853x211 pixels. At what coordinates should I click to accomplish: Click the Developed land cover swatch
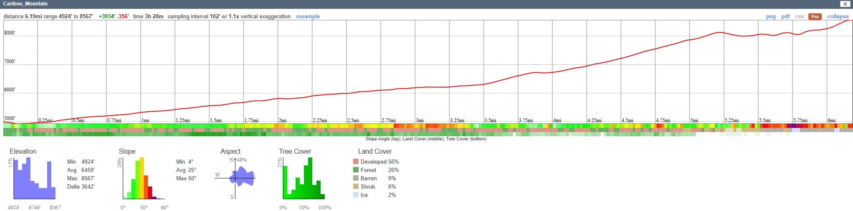356,162
